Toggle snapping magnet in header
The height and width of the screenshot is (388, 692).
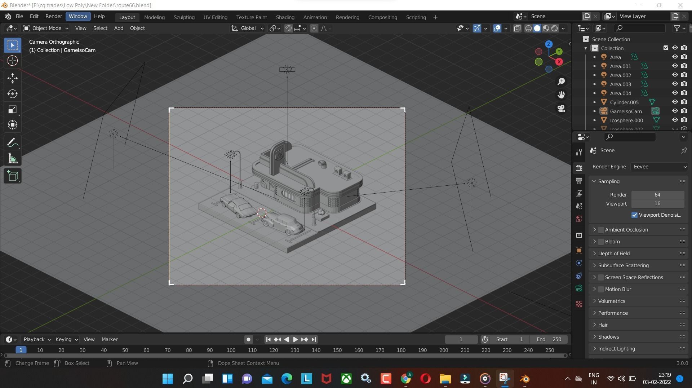(288, 28)
